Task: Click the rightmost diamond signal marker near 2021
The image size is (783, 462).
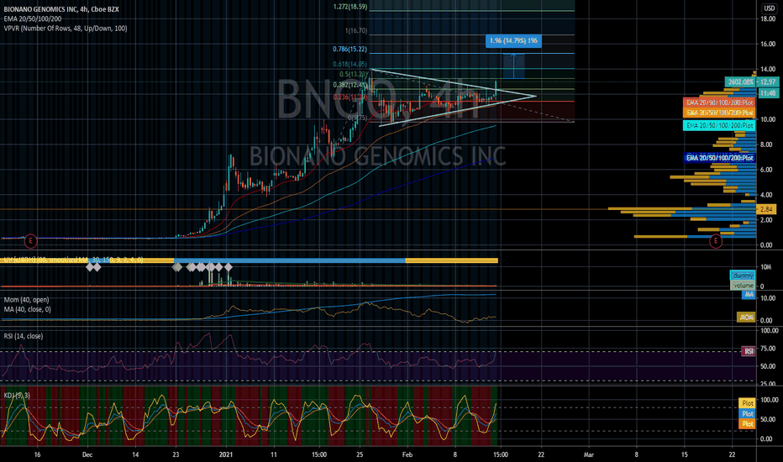Action: 229,267
